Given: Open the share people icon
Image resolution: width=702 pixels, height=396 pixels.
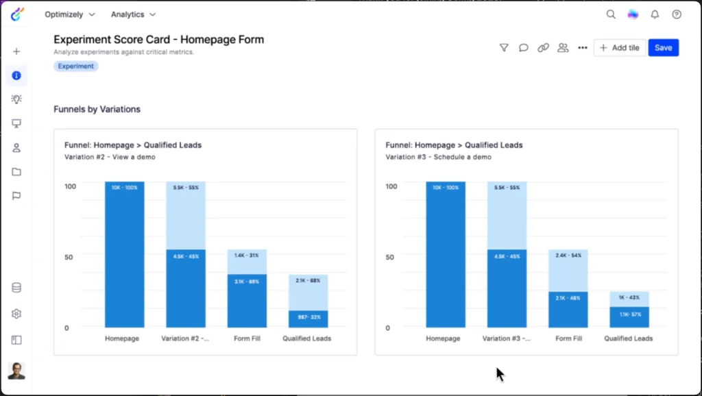Looking at the screenshot, I should point(563,47).
